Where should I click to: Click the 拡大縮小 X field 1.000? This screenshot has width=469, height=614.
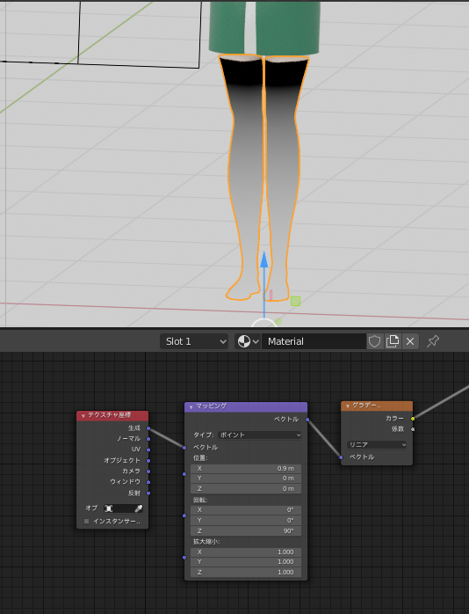pos(246,552)
